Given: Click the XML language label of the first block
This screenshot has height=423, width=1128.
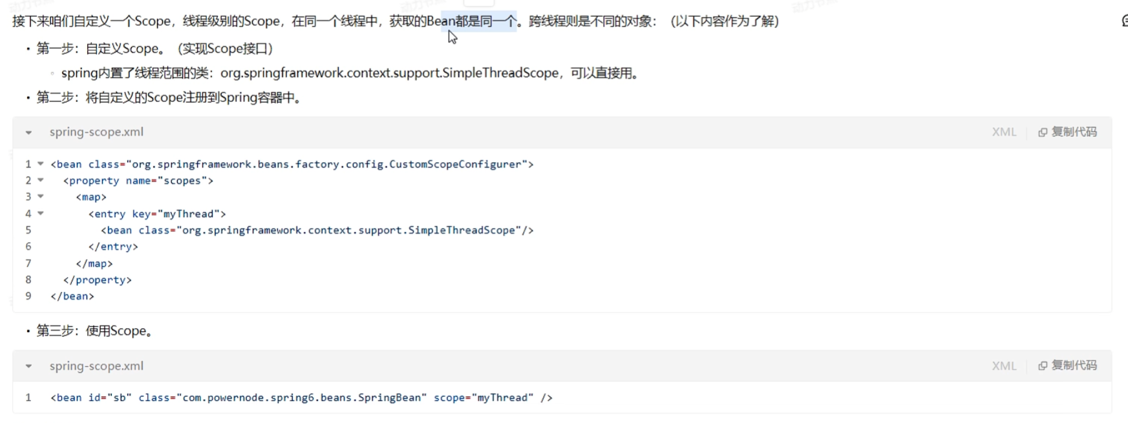Looking at the screenshot, I should tap(1004, 132).
